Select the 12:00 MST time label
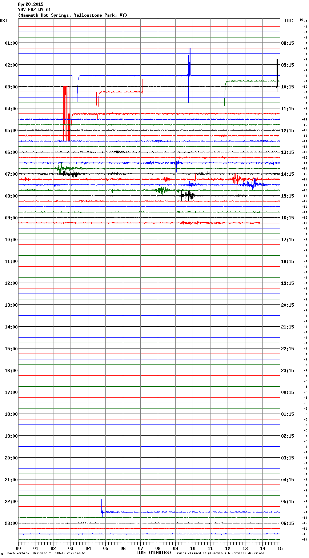 [11, 283]
